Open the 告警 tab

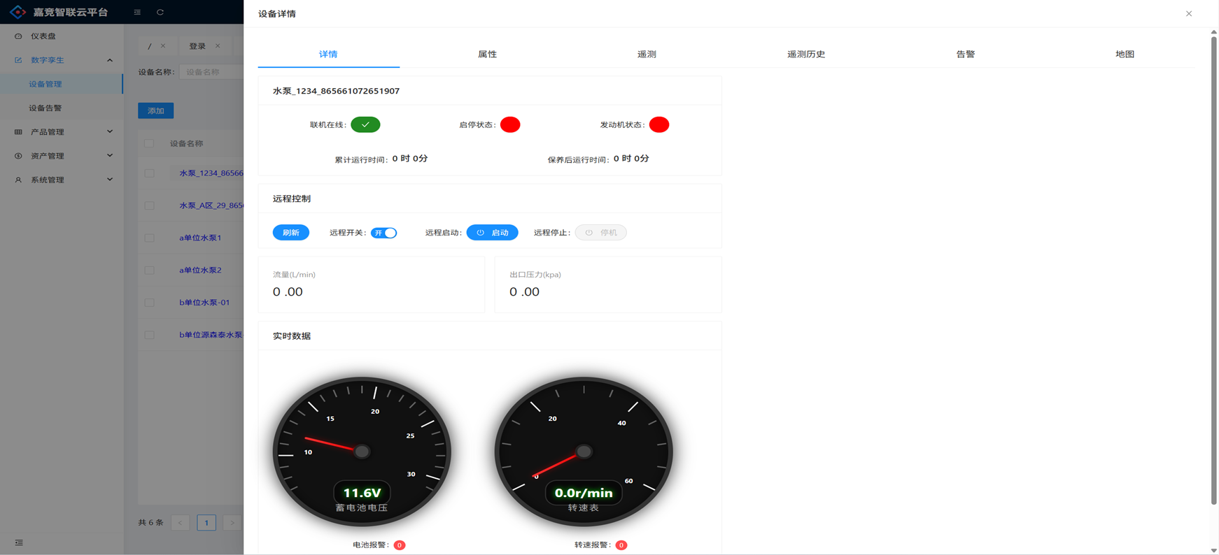click(965, 54)
